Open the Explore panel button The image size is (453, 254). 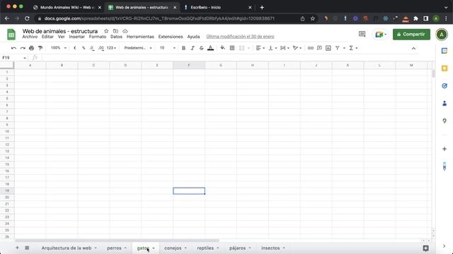[425, 248]
